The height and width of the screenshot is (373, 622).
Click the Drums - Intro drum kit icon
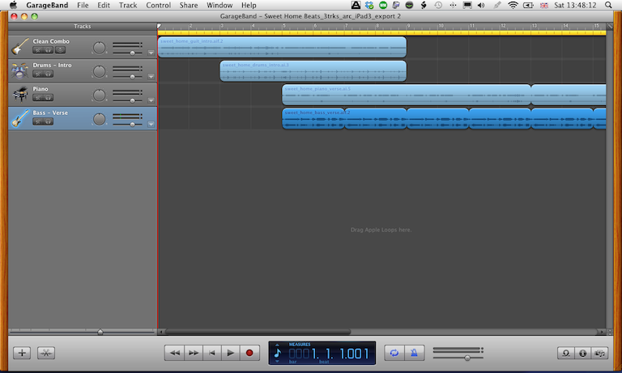pos(20,71)
